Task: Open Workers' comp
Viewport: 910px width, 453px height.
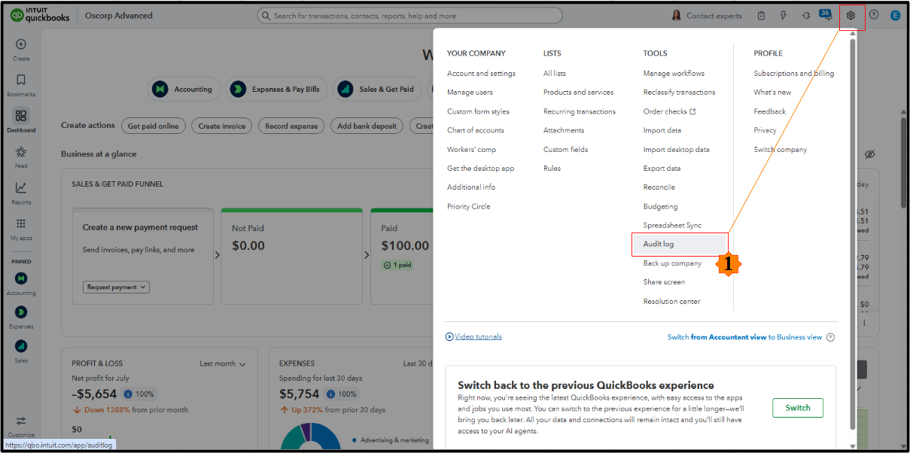Action: pos(471,149)
